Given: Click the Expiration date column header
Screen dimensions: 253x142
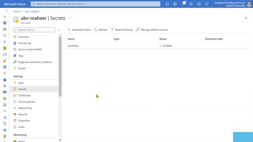Looking at the screenshot, I should [214, 39].
